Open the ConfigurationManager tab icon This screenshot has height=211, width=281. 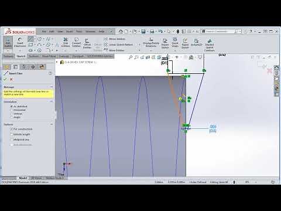[x=24, y=67]
